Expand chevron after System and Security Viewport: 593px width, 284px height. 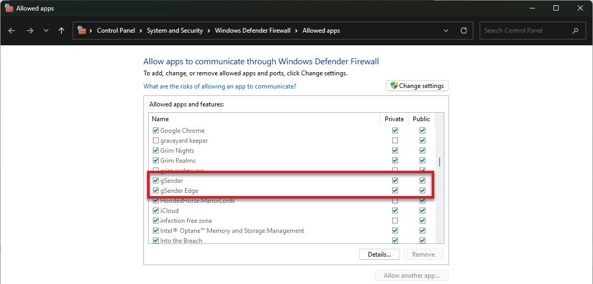point(209,31)
